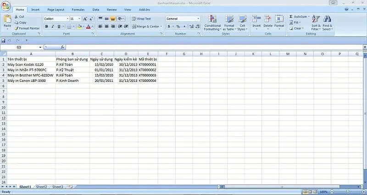Screen dimensions: 367x195
Task: Increase decimal places
Action: [x=191, y=27]
